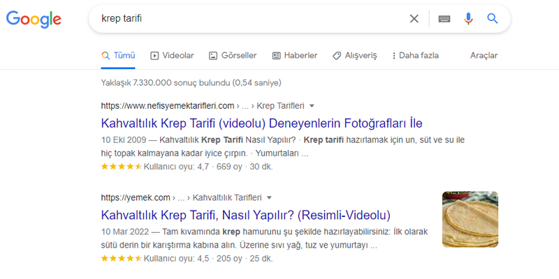The width and height of the screenshot is (559, 279).
Task: Expand dropdown arrow next to Kahvaltılık Tarifleri
Action: 269,197
